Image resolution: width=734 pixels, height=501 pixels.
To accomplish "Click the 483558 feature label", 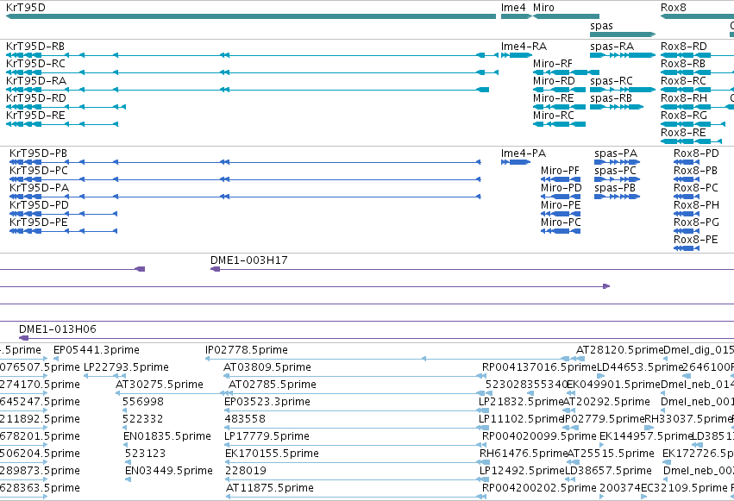I will pyautogui.click(x=245, y=419).
